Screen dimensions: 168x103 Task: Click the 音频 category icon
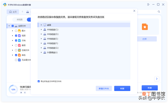click(19, 45)
